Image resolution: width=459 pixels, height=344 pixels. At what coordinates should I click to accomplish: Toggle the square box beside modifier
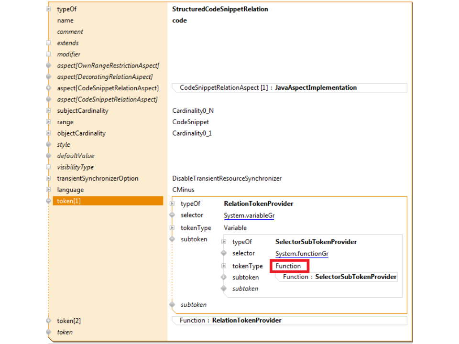click(48, 54)
